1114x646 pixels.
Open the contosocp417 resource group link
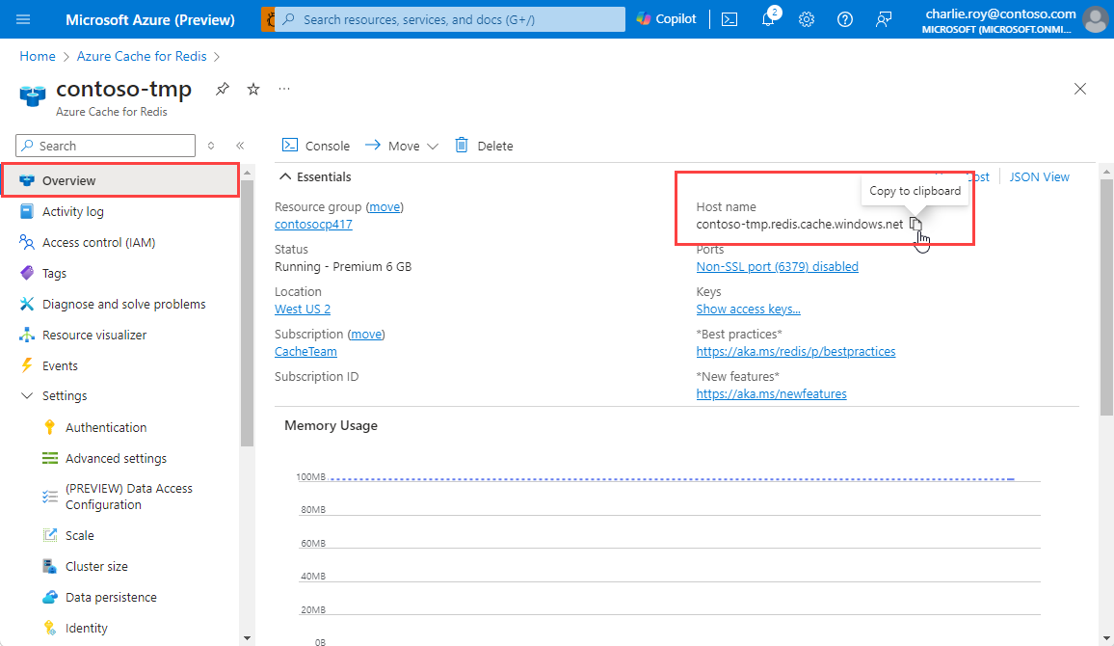pyautogui.click(x=313, y=224)
